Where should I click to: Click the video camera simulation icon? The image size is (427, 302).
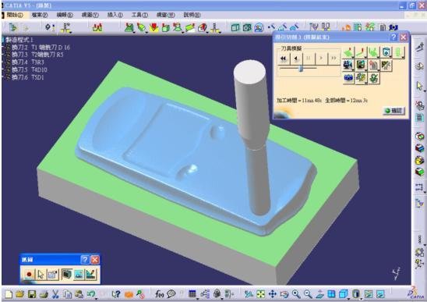(x=348, y=66)
